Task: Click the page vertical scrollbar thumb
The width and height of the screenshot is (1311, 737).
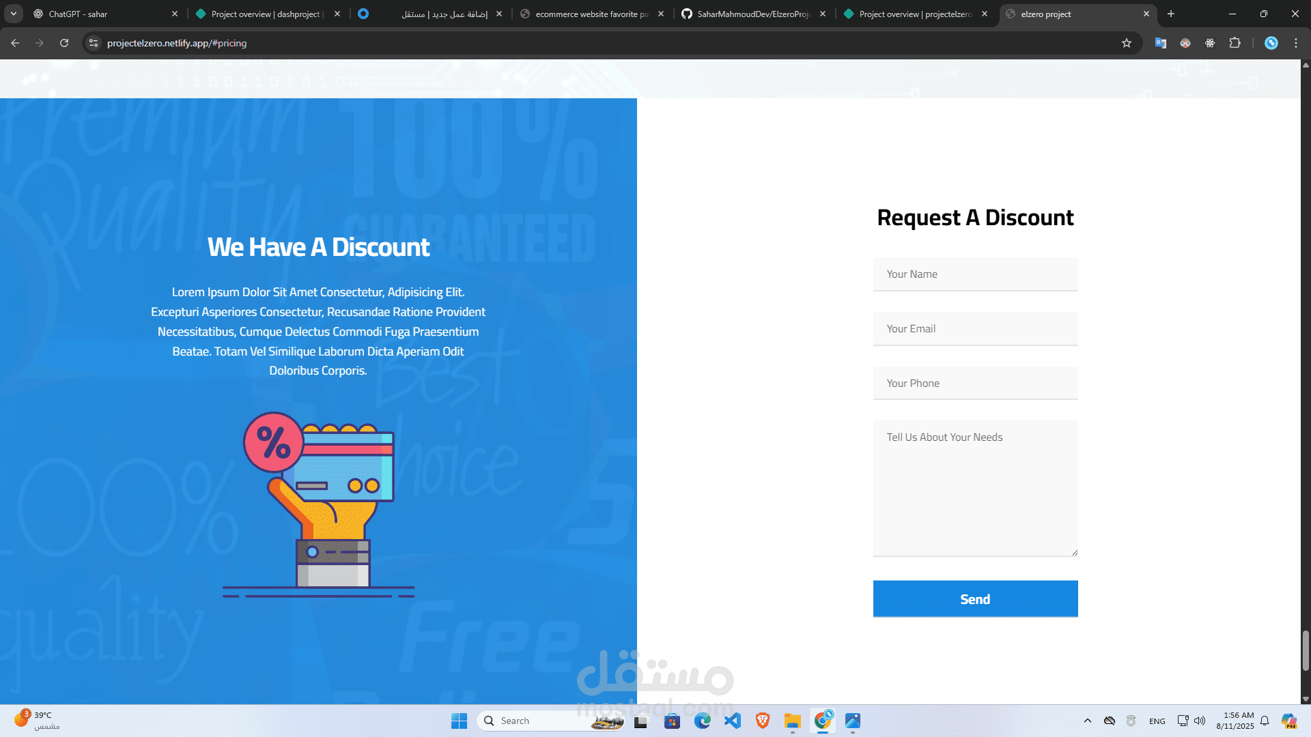Action: (1306, 651)
